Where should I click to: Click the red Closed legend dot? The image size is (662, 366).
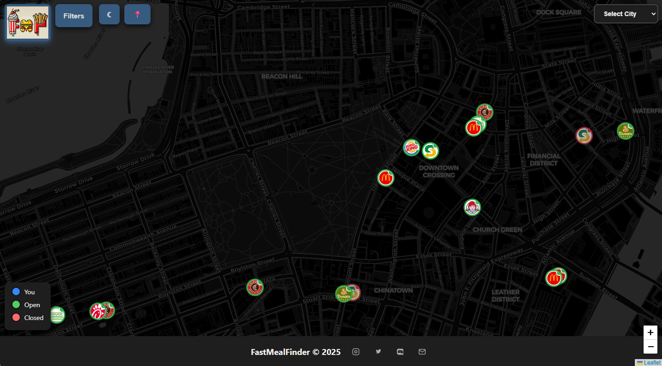(16, 317)
